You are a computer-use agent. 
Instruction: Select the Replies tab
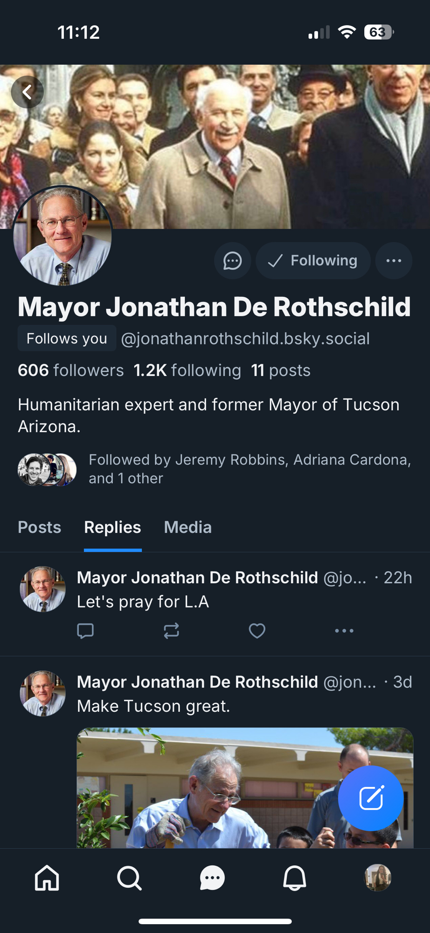(x=112, y=527)
